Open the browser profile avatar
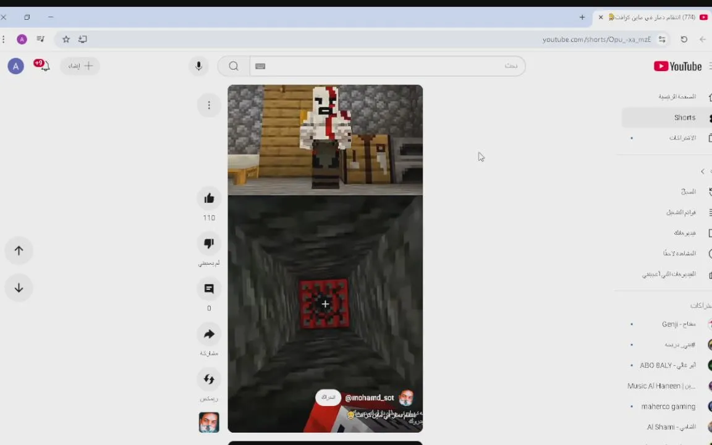Viewport: 712px width, 445px height. pyautogui.click(x=22, y=40)
